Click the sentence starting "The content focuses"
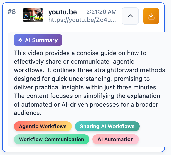Image resolution: width=171 pixels, height=155 pixels. click(x=87, y=96)
